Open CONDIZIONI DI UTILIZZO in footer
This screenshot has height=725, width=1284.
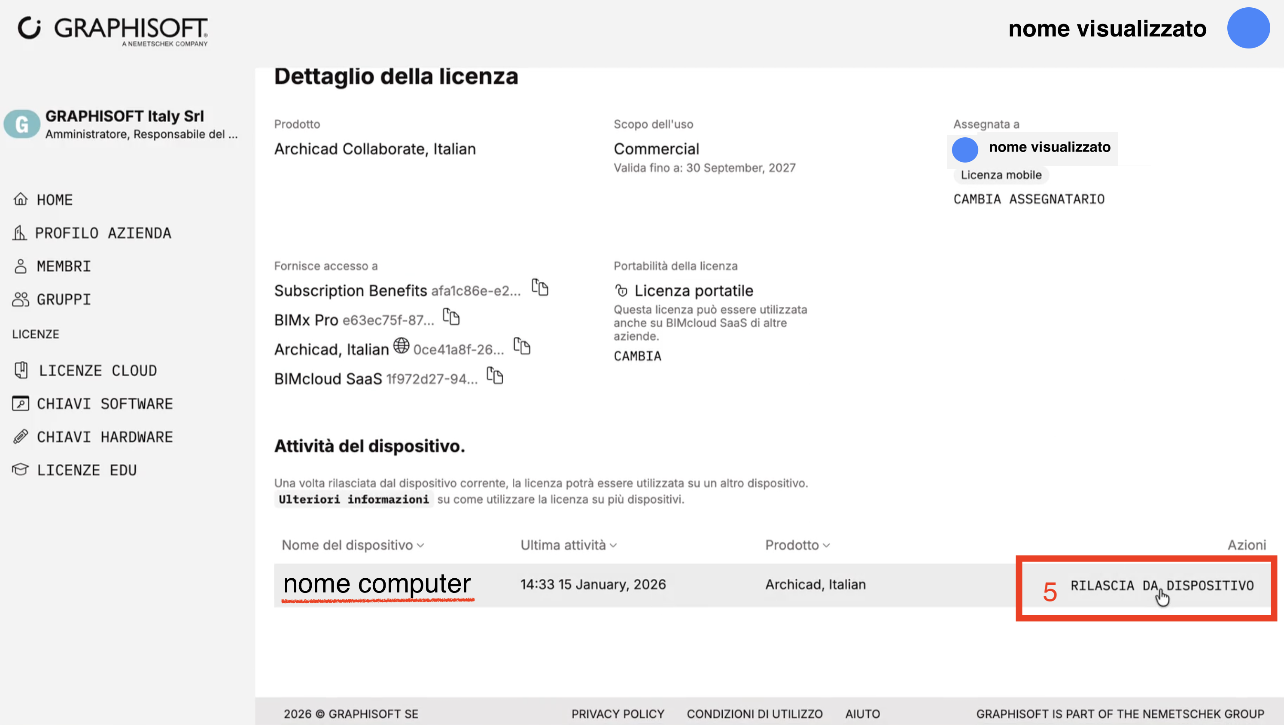755,713
